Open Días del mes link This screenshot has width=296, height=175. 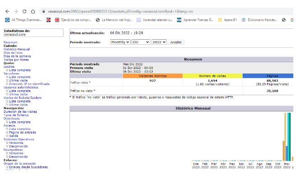[13, 53]
